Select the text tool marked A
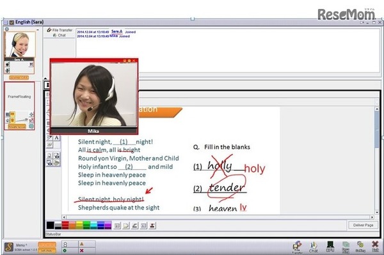Image resolution: width=384 pixels, height=255 pixels. 56,137
